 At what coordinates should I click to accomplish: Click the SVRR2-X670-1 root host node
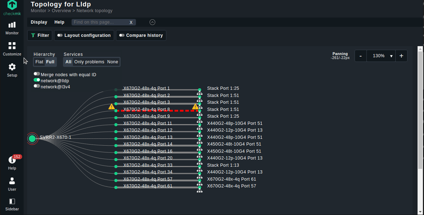click(32, 139)
